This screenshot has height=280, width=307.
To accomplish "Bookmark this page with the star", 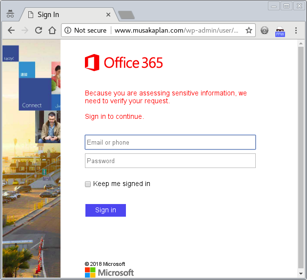I will [x=249, y=30].
